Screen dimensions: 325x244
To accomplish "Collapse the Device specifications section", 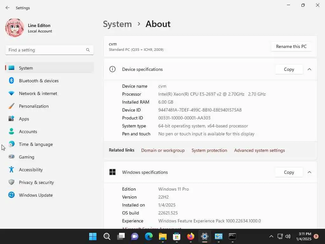I will point(309,69).
